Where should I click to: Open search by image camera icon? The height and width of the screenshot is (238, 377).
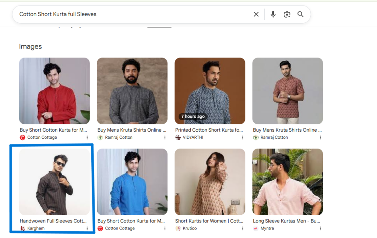point(287,14)
